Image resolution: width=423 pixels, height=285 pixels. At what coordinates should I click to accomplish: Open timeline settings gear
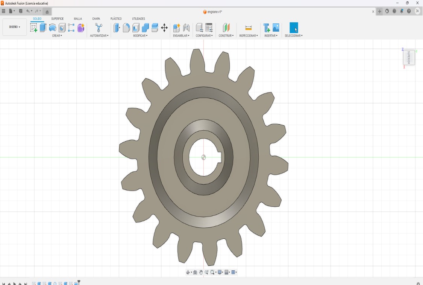pos(418,283)
